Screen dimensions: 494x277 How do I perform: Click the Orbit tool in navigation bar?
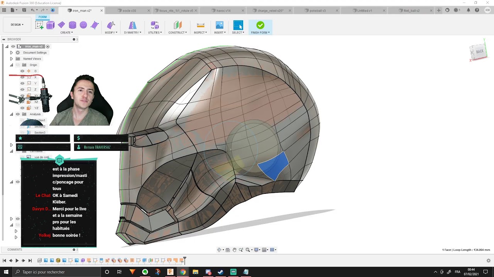coord(219,250)
